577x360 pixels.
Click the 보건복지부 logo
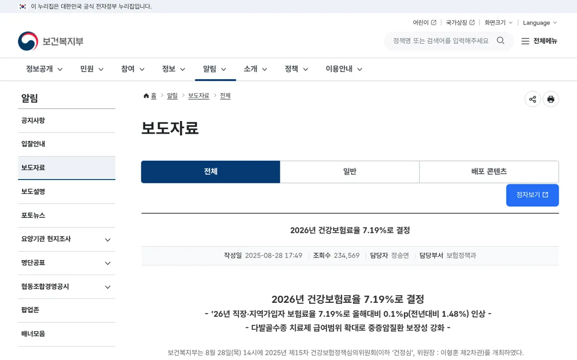tap(51, 41)
